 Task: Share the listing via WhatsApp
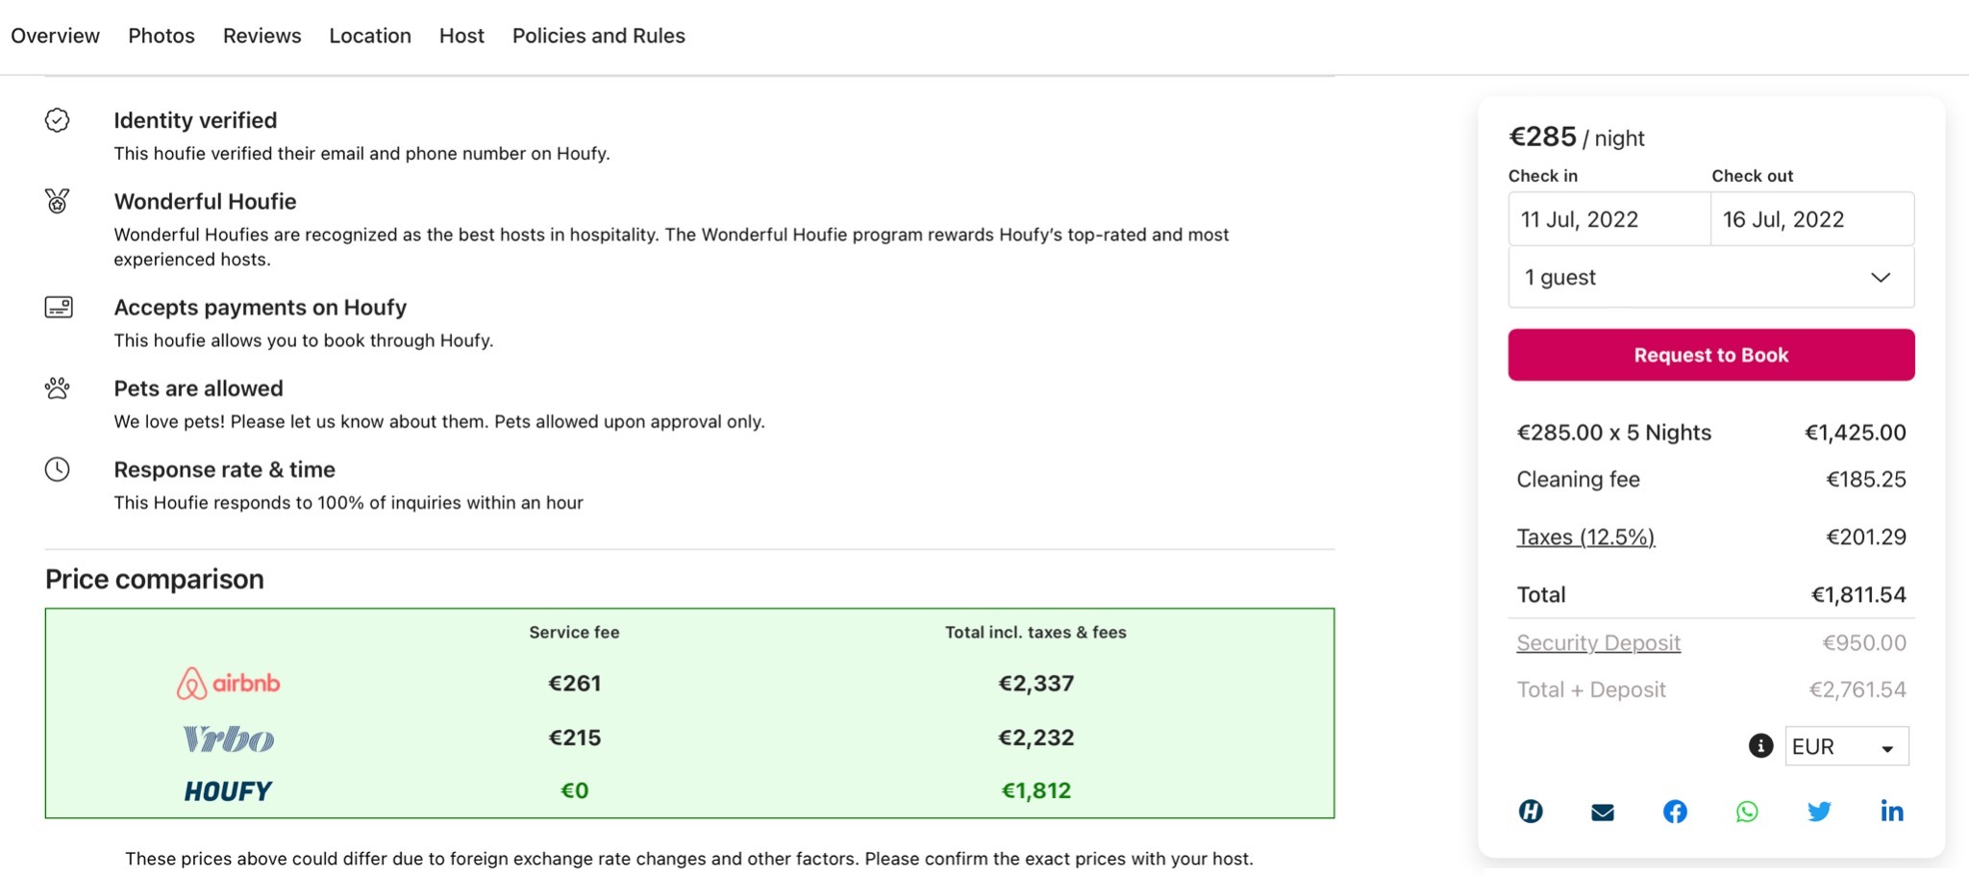point(1746,811)
